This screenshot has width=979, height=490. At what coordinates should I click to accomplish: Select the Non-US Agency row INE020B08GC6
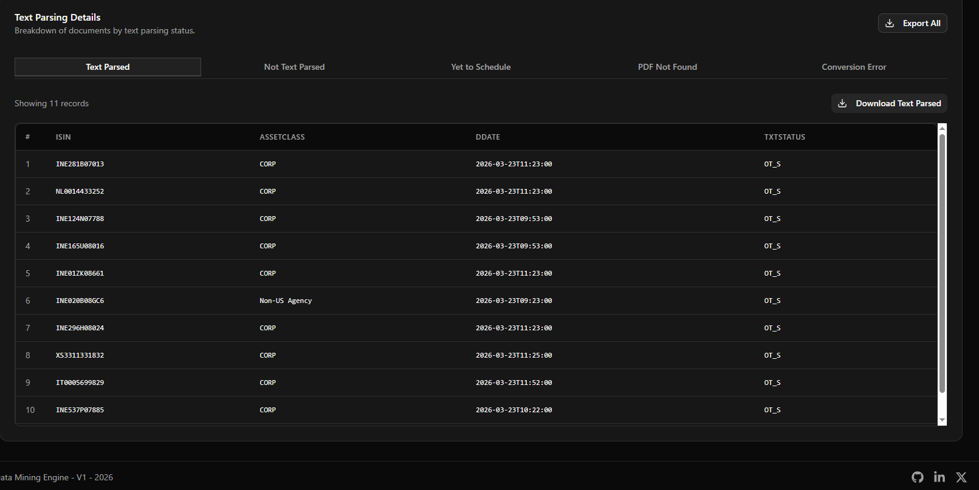click(476, 301)
